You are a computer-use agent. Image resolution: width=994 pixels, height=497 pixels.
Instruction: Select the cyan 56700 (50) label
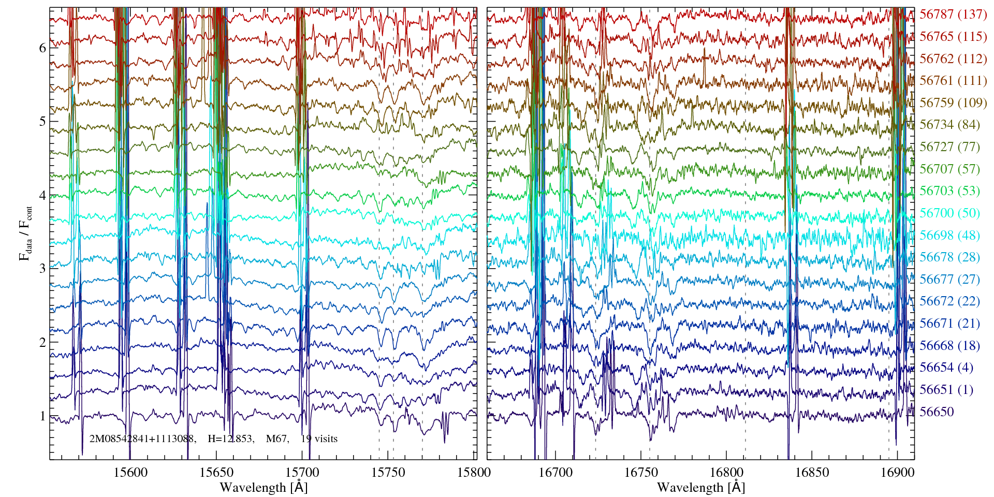(949, 213)
